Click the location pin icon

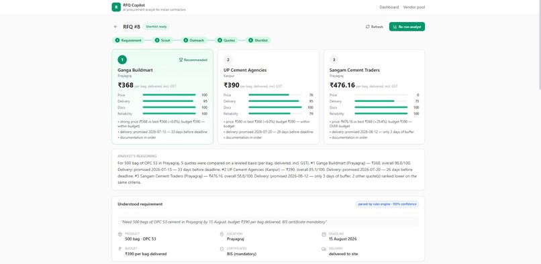222,235
